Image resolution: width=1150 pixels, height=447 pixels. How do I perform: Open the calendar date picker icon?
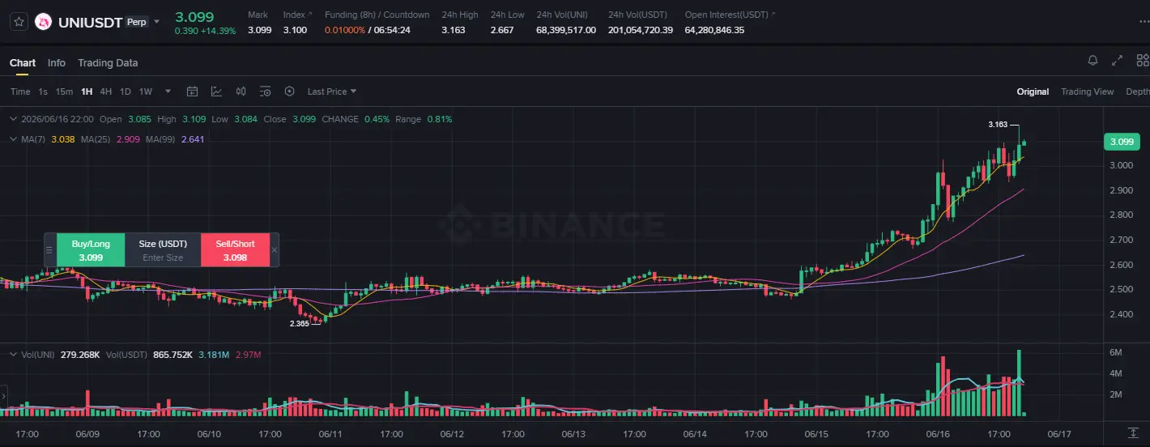pos(192,92)
